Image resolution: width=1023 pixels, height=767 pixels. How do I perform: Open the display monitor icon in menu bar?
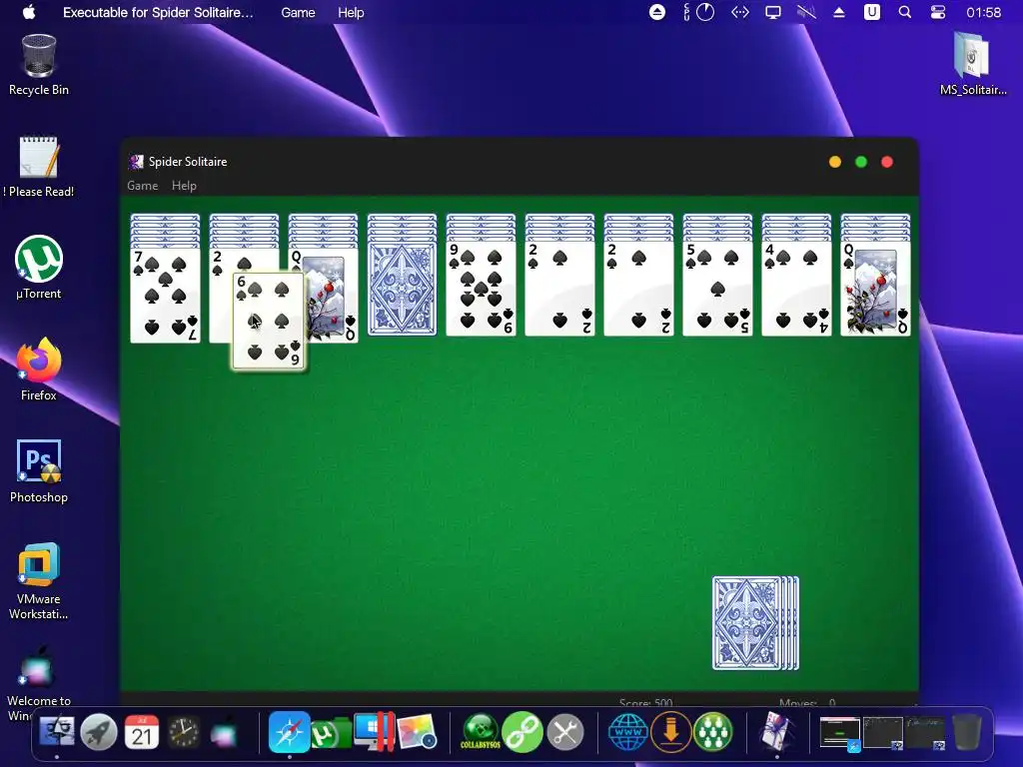tap(773, 12)
